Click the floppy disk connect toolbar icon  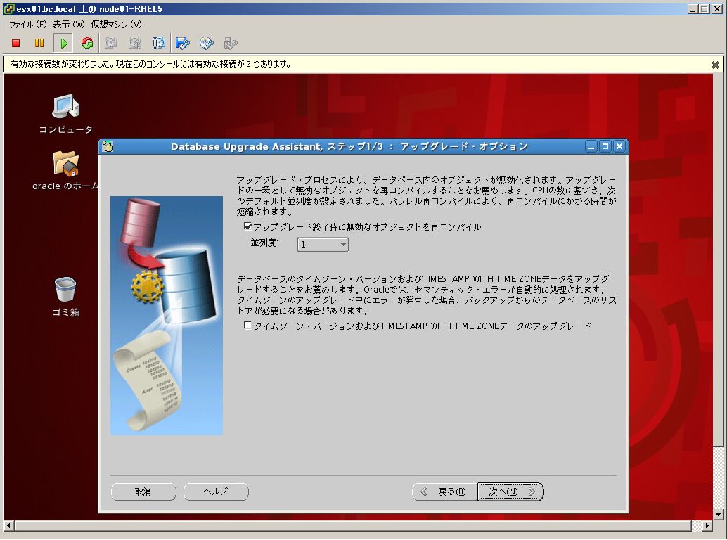click(x=183, y=43)
